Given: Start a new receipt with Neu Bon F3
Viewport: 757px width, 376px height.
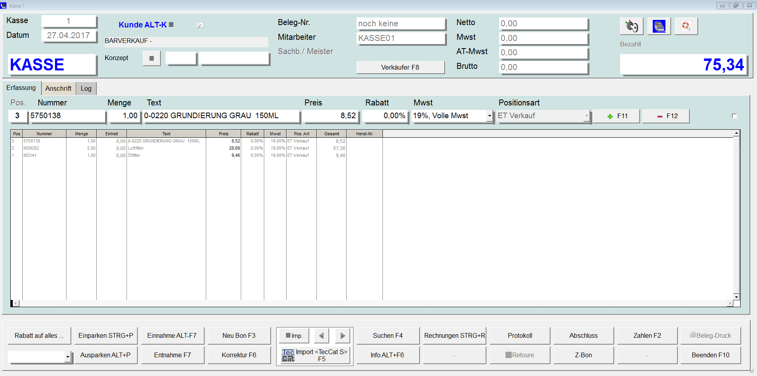Looking at the screenshot, I should point(239,336).
